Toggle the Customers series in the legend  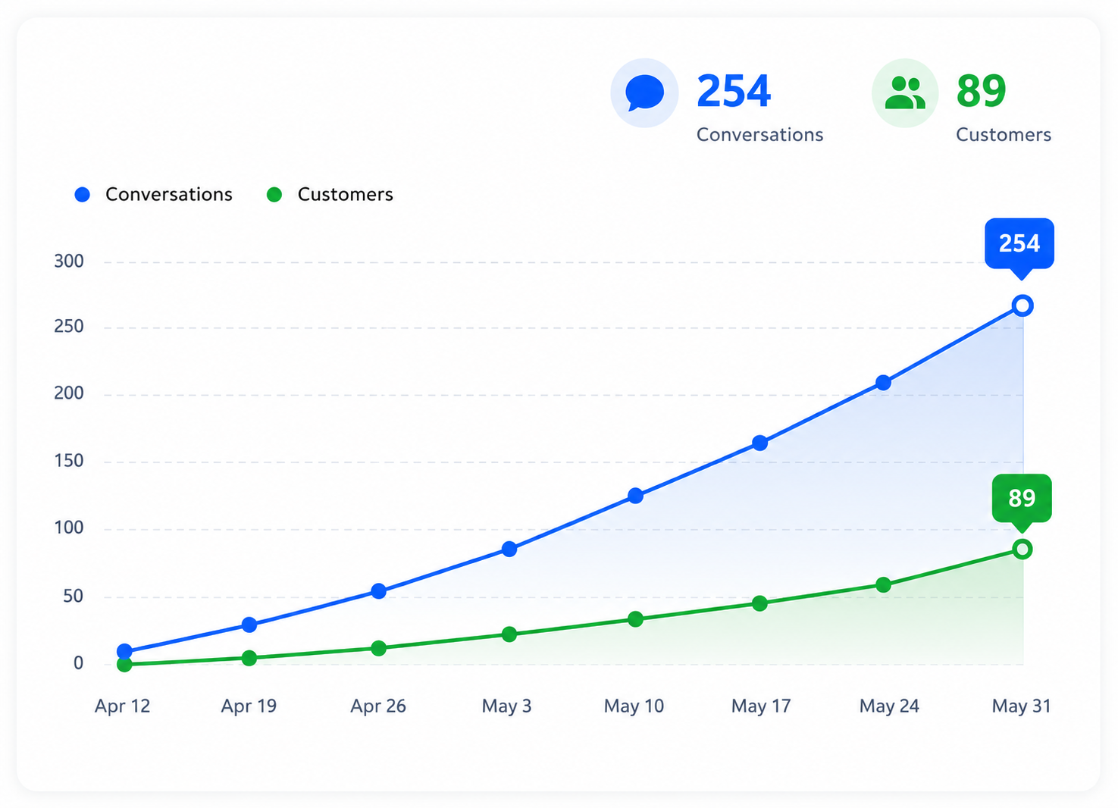[330, 195]
